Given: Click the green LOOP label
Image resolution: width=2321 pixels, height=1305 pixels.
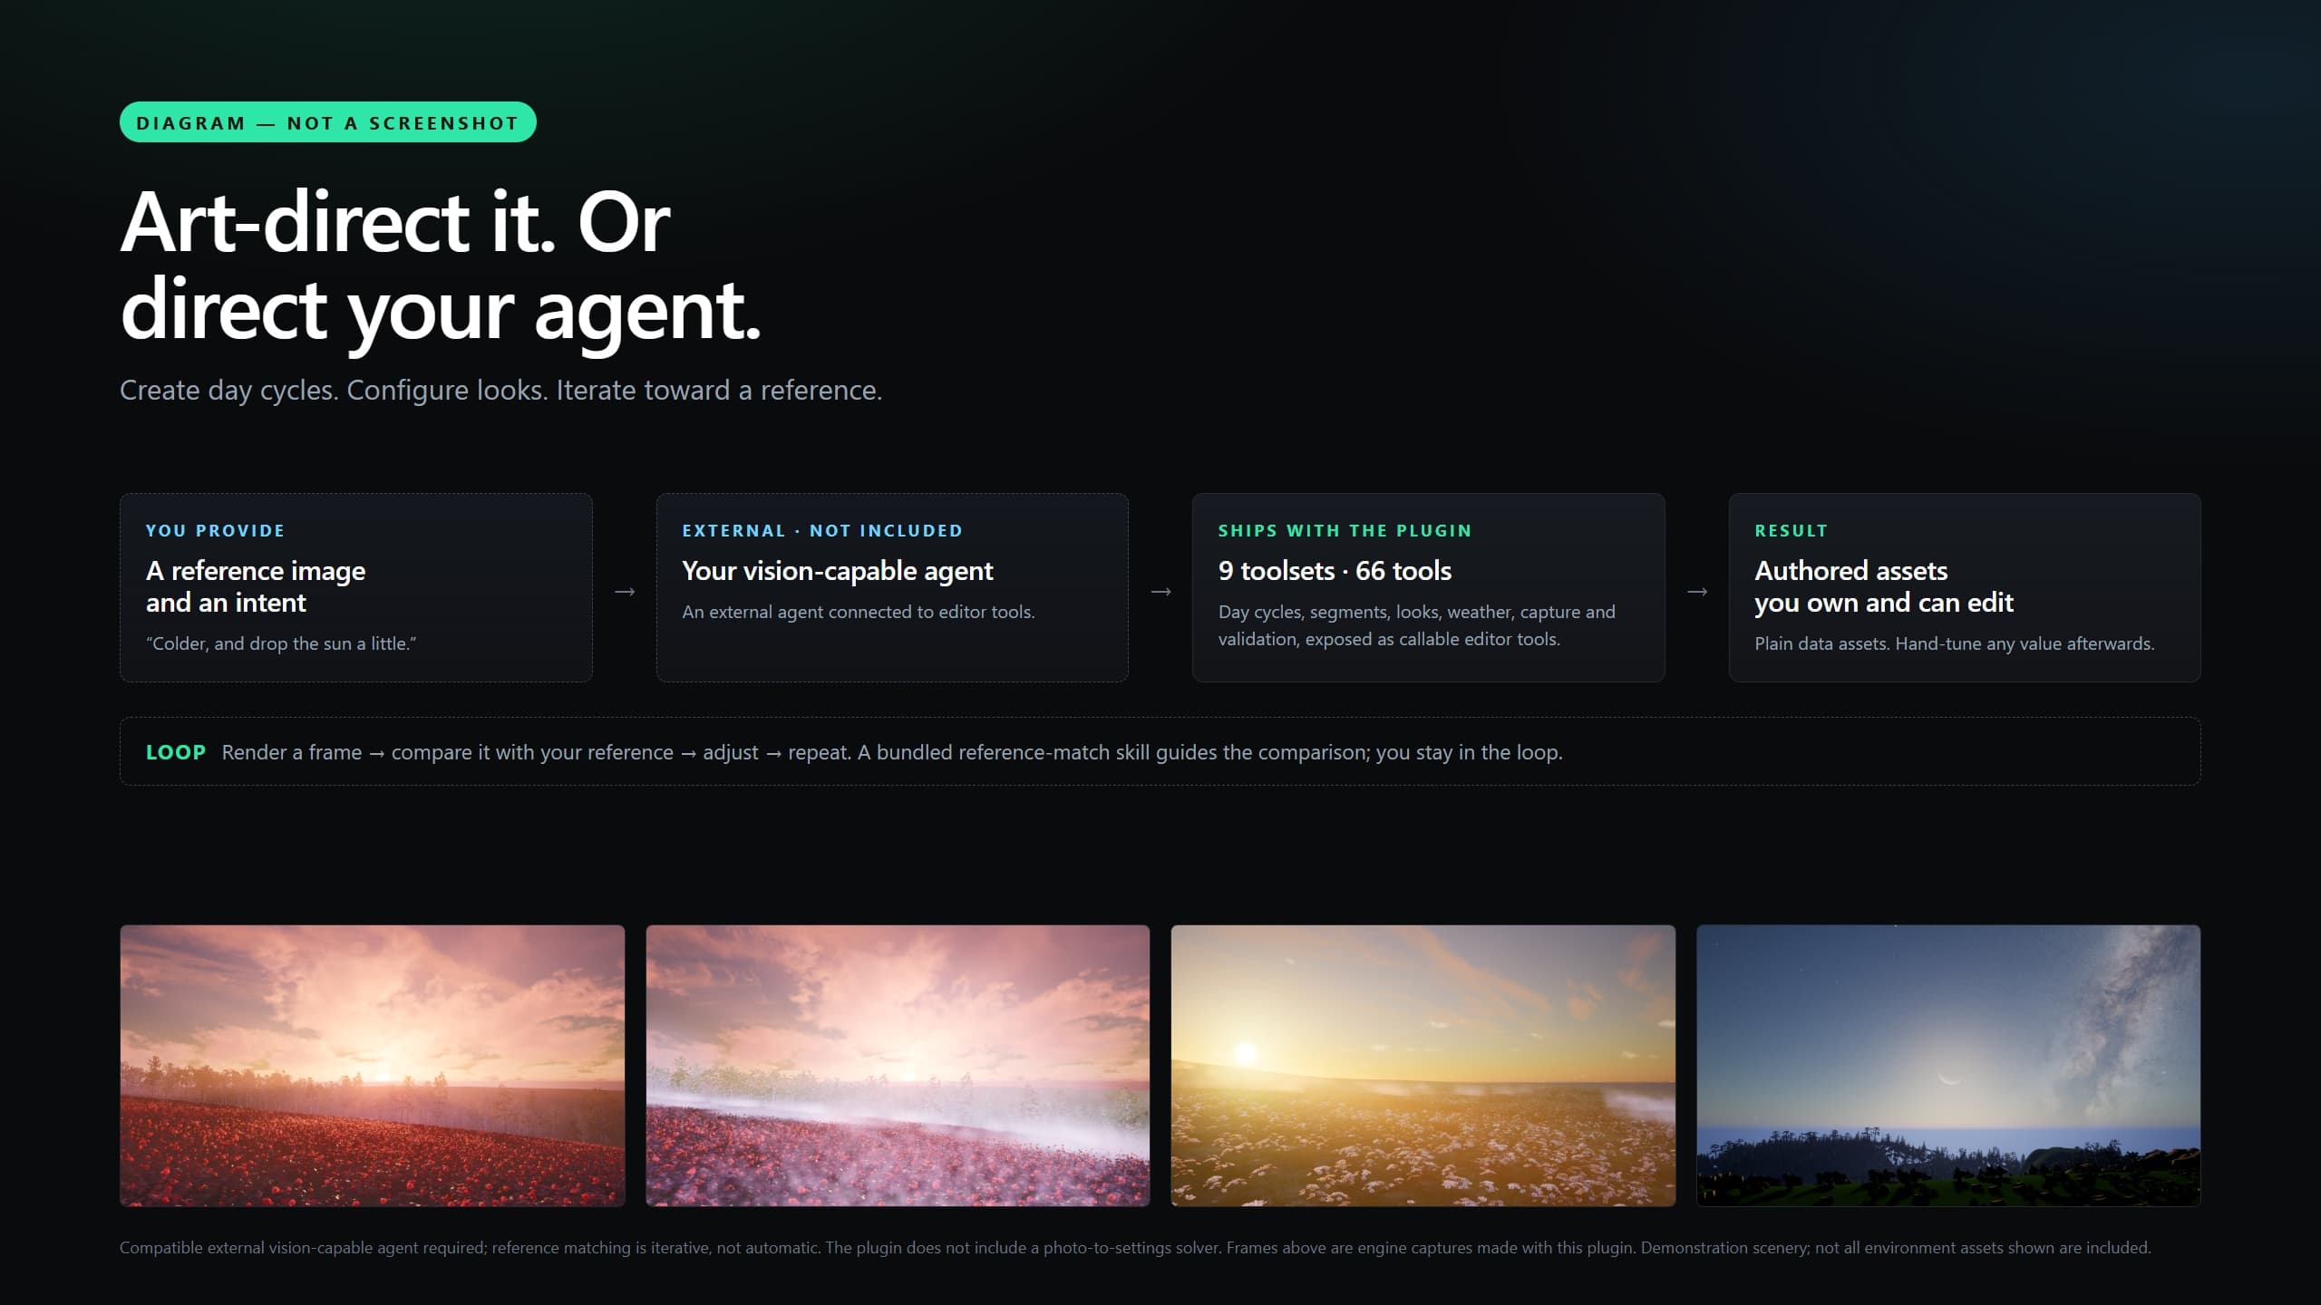Looking at the screenshot, I should click(x=176, y=752).
